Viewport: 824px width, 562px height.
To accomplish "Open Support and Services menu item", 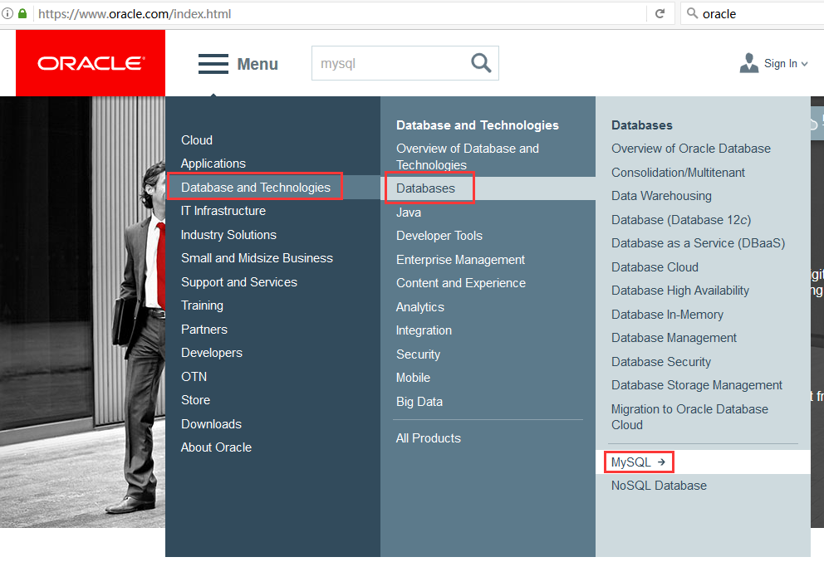I will point(239,282).
